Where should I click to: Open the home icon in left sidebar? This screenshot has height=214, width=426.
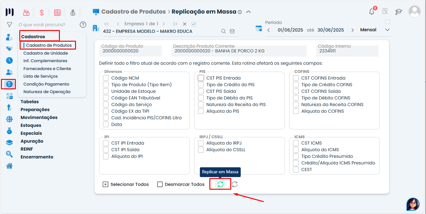(x=10, y=166)
